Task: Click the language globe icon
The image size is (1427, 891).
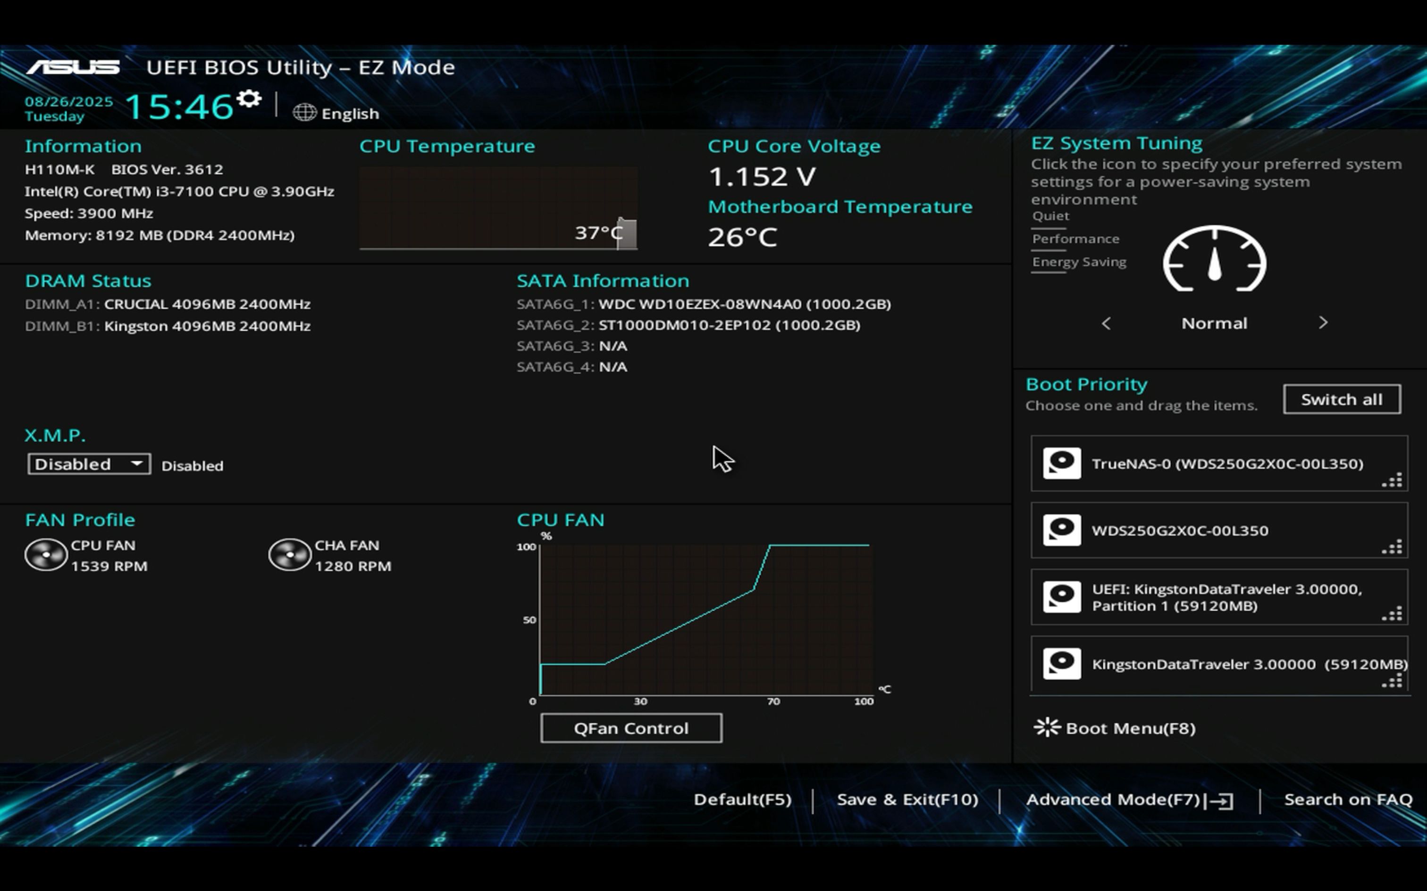Action: (304, 113)
